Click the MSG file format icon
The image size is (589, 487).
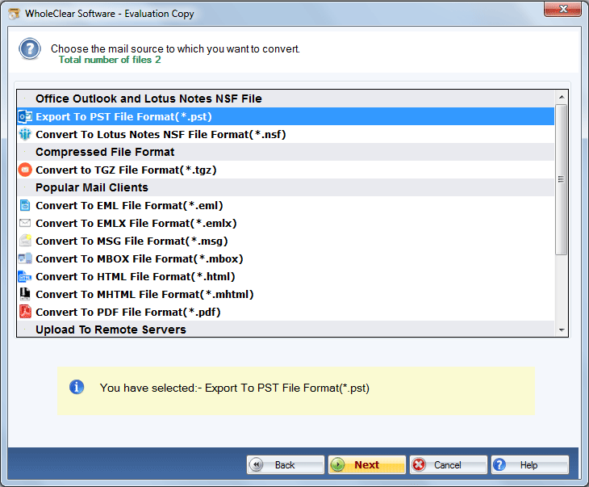(25, 241)
